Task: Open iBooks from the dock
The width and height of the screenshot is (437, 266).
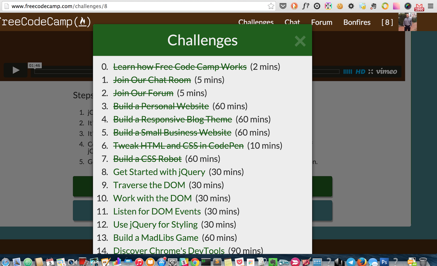Action: click(150, 262)
